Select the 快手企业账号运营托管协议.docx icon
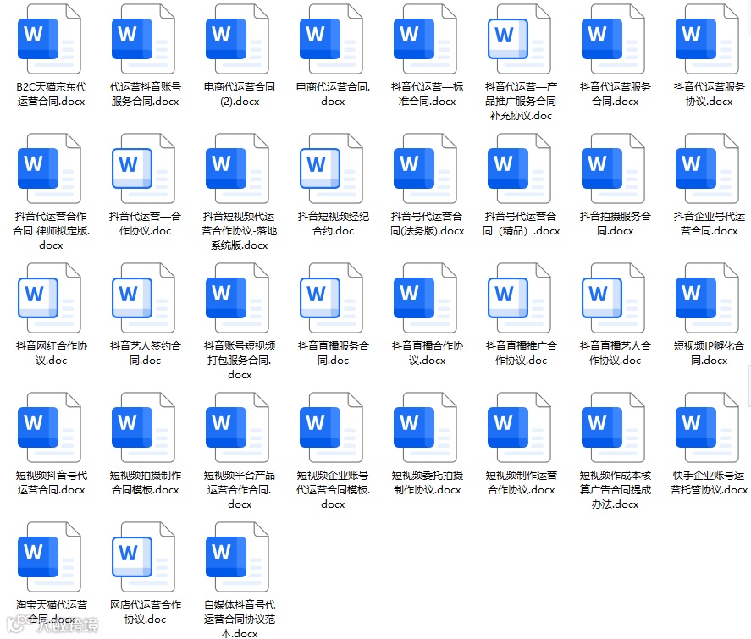The width and height of the screenshot is (751, 639). coord(706,428)
